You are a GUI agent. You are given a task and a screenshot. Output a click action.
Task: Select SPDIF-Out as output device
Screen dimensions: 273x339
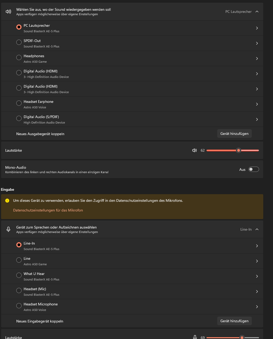click(x=19, y=42)
